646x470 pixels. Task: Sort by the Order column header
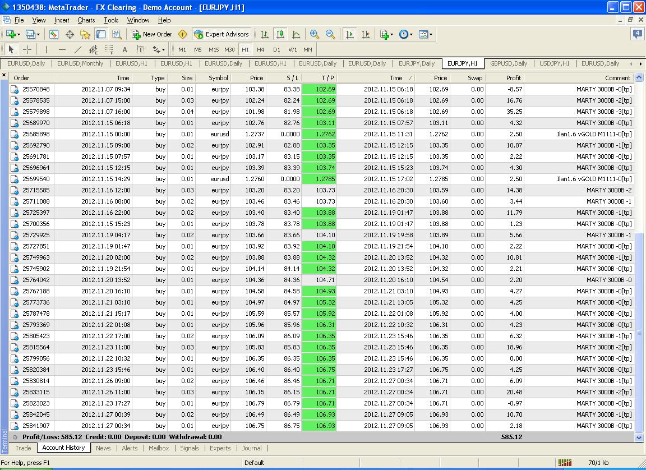[x=31, y=78]
